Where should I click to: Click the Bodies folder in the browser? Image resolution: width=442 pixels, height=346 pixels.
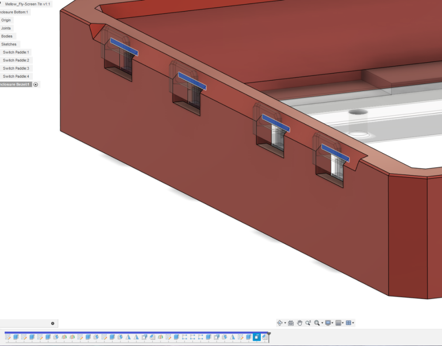pyautogui.click(x=7, y=36)
